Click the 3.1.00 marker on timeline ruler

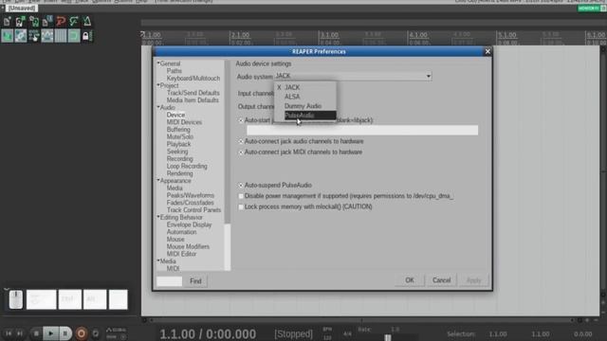tap(329, 35)
